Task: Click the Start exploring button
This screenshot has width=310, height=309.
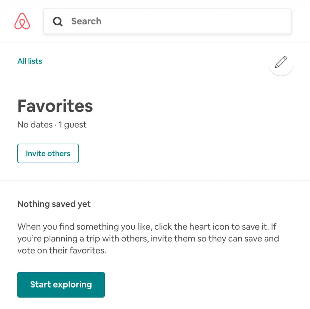Action: pos(61,284)
